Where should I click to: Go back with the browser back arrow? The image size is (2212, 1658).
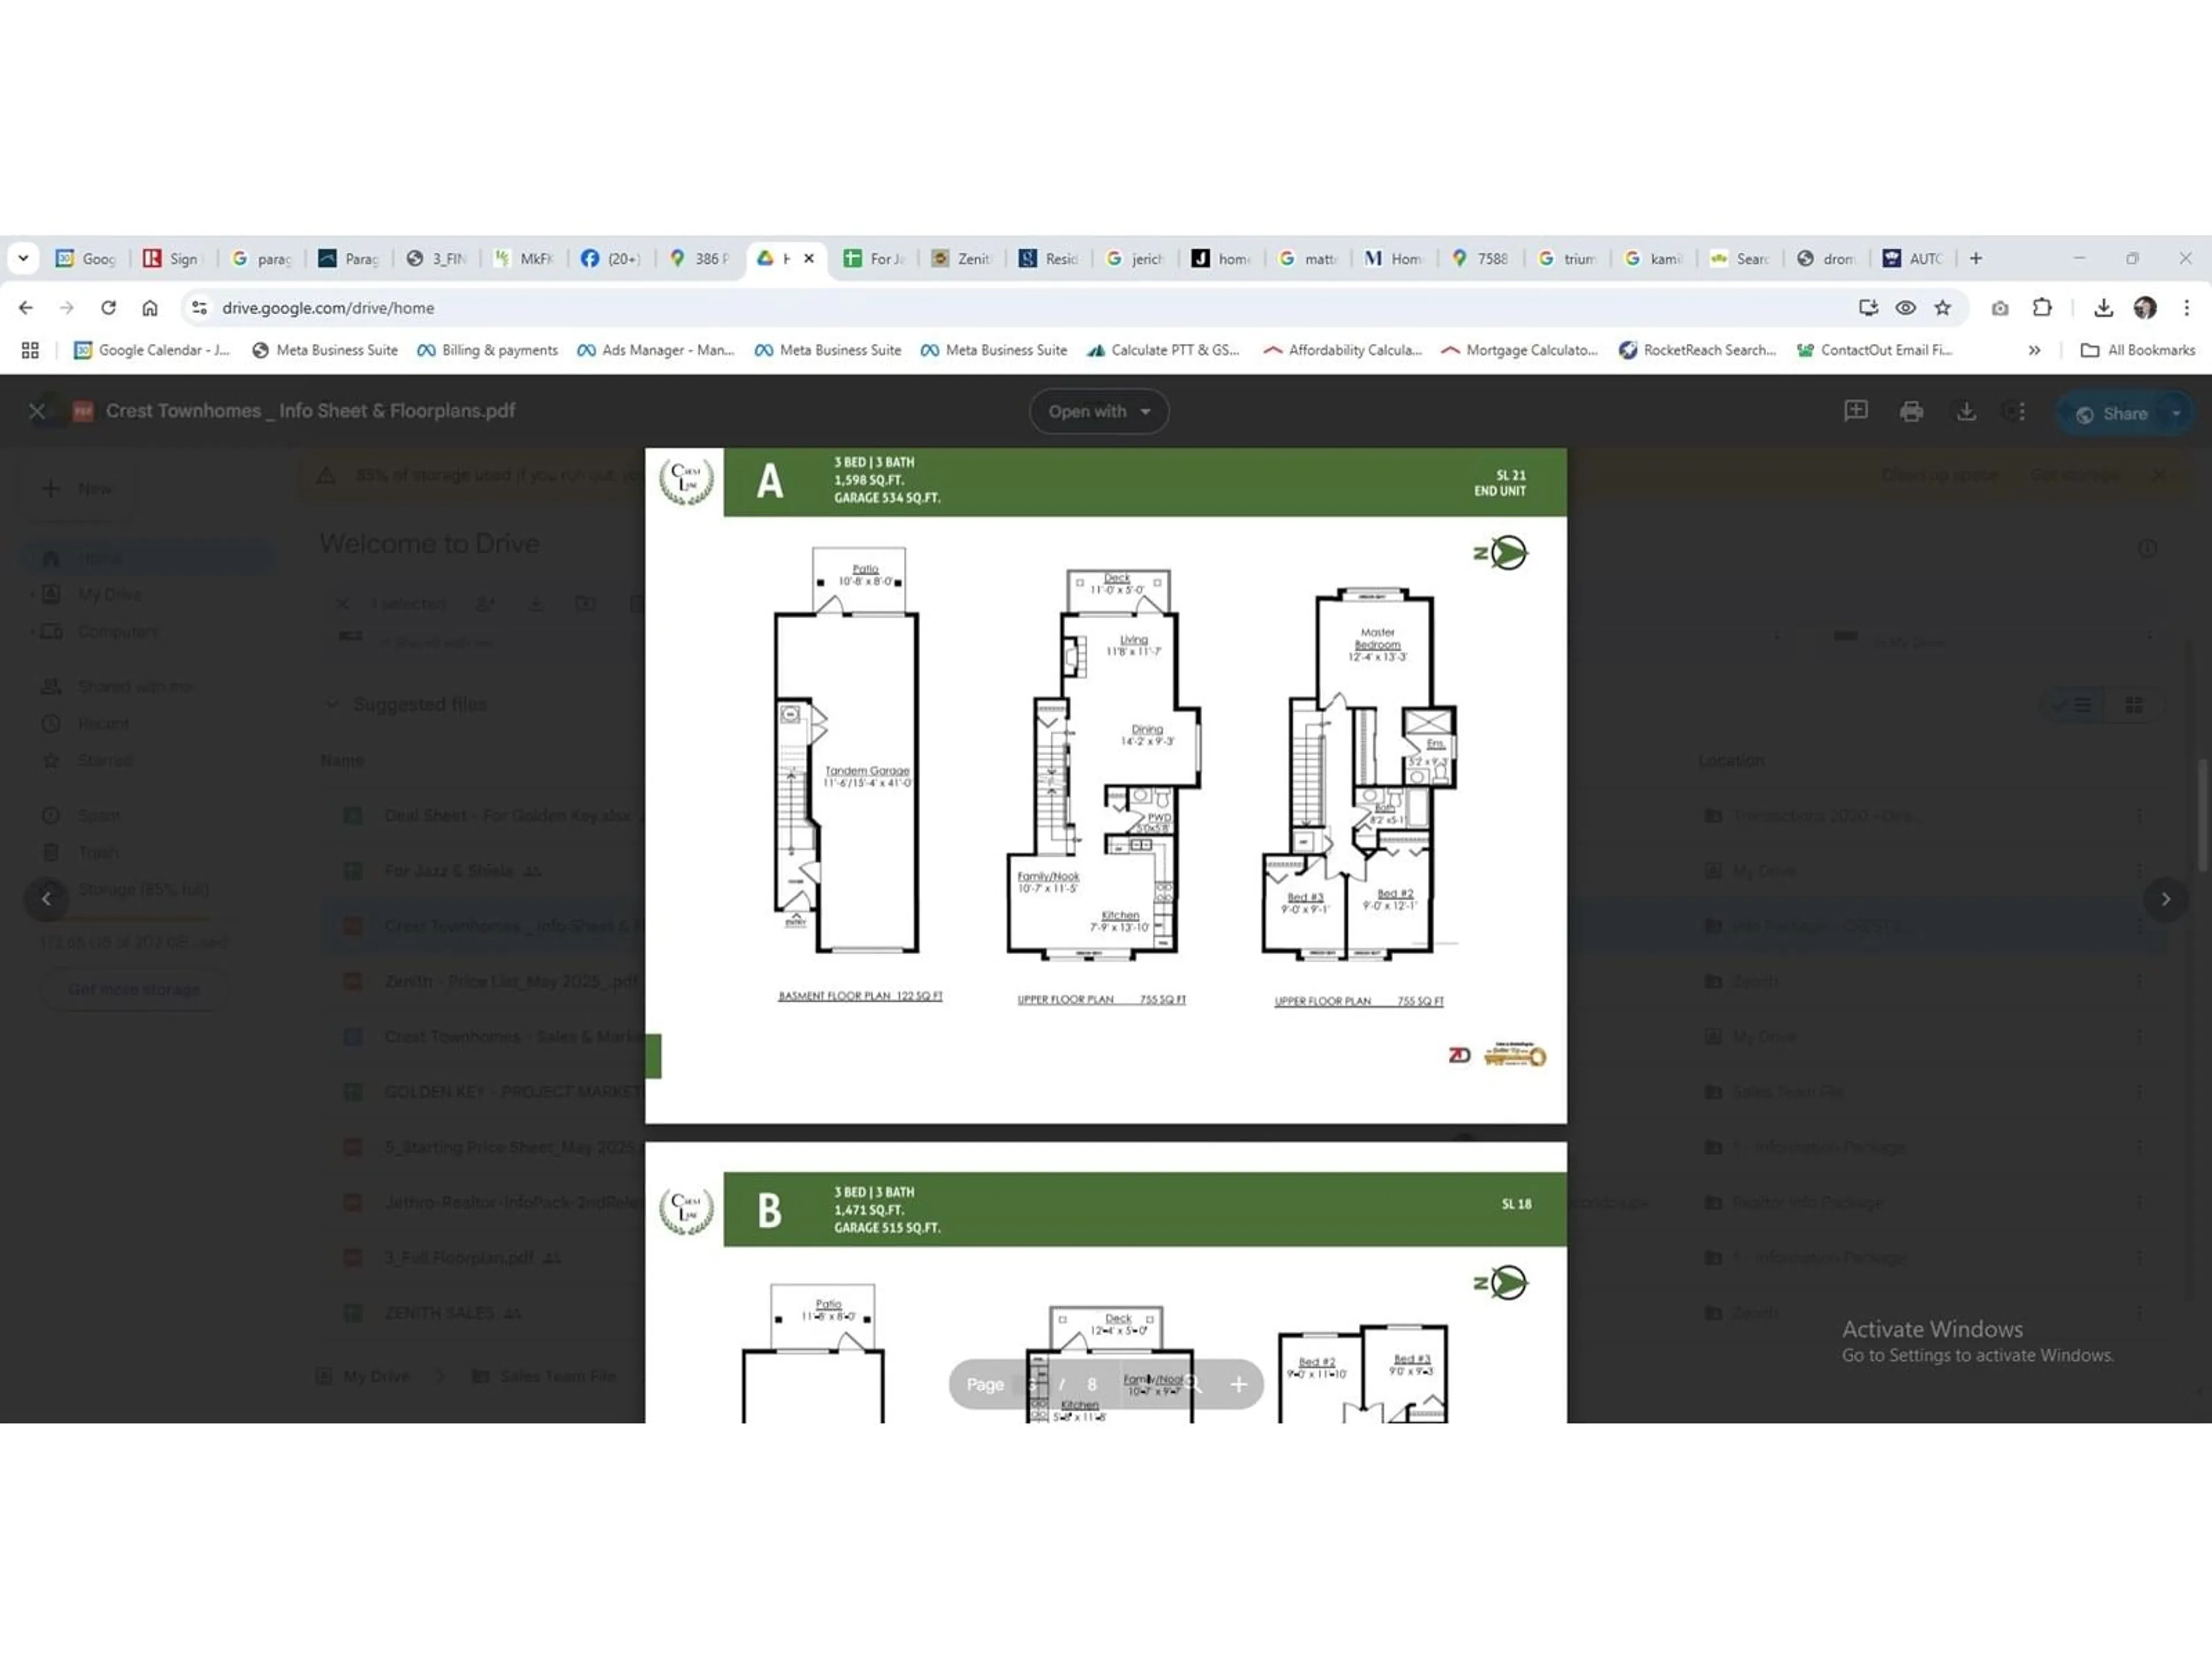click(x=25, y=308)
